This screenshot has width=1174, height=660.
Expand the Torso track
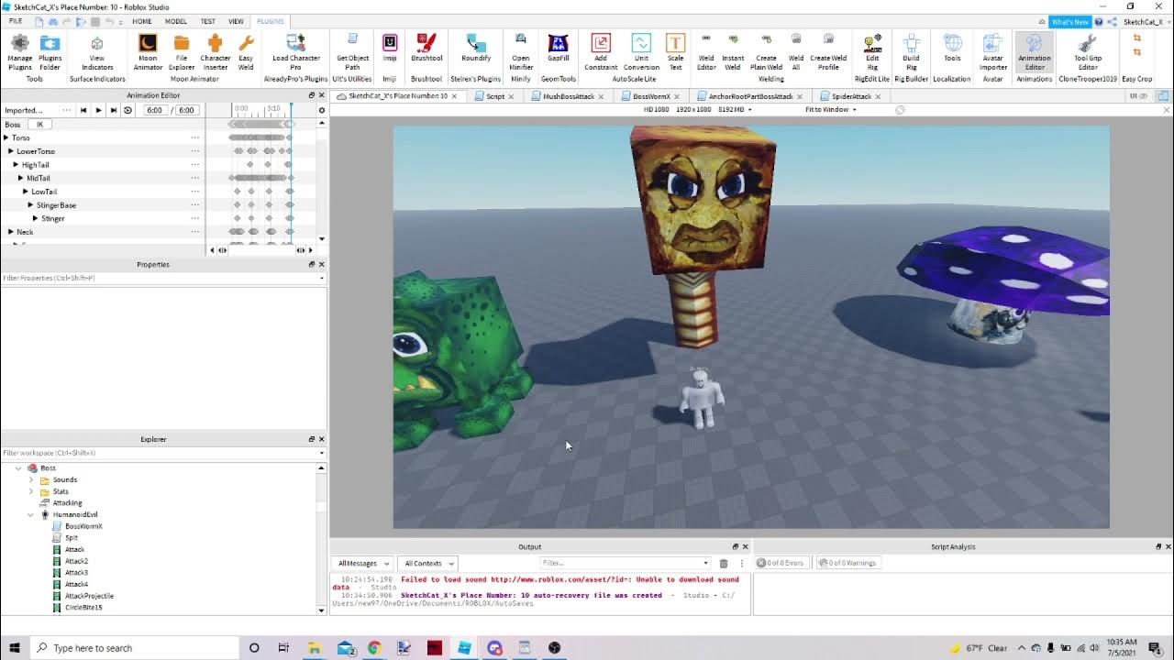tap(6, 137)
